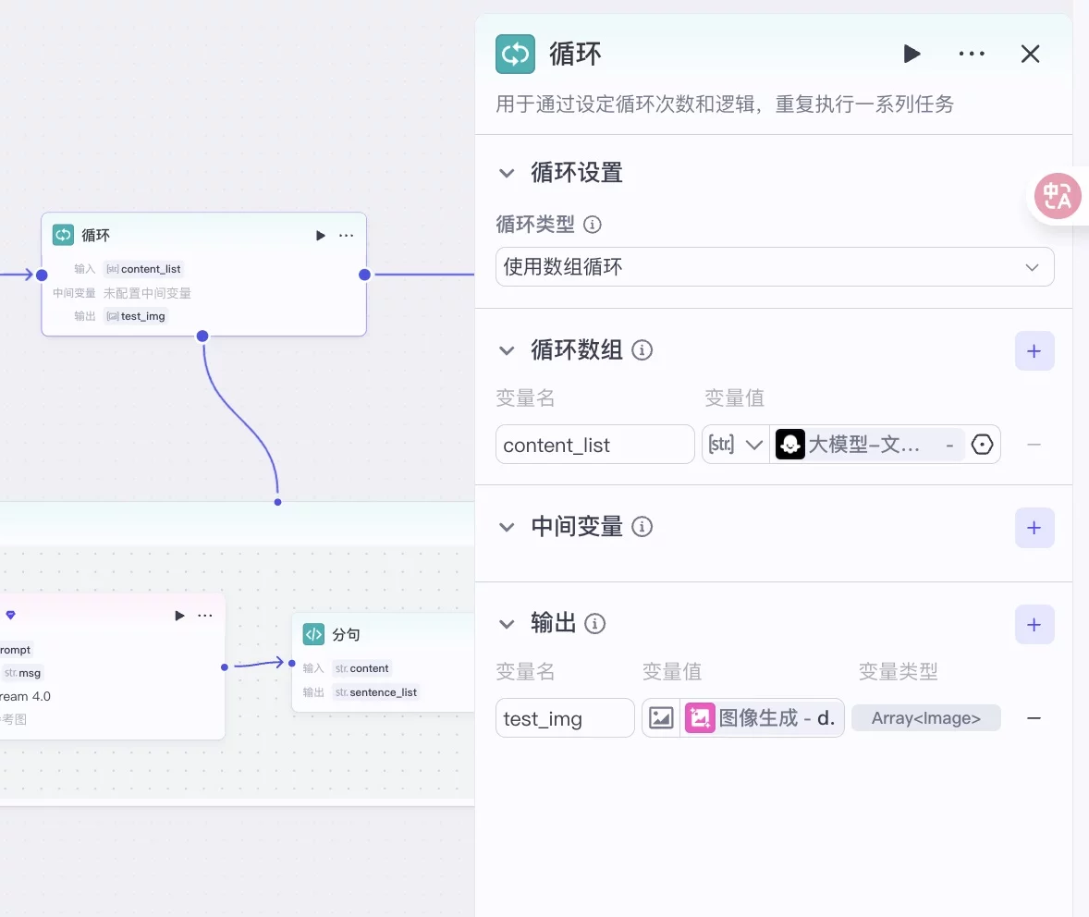
Task: Click the floating translate widget on right edge
Action: pyautogui.click(x=1058, y=196)
